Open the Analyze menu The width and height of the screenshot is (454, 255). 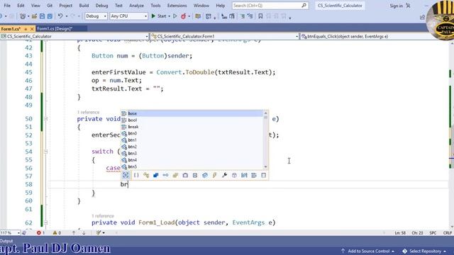tap(136, 6)
